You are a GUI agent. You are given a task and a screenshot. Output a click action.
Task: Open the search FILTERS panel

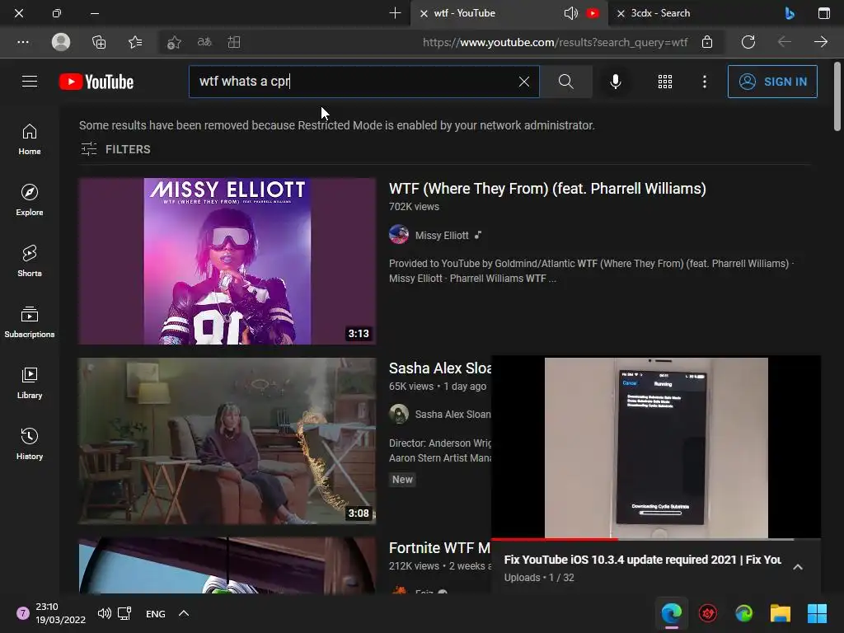pyautogui.click(x=115, y=149)
